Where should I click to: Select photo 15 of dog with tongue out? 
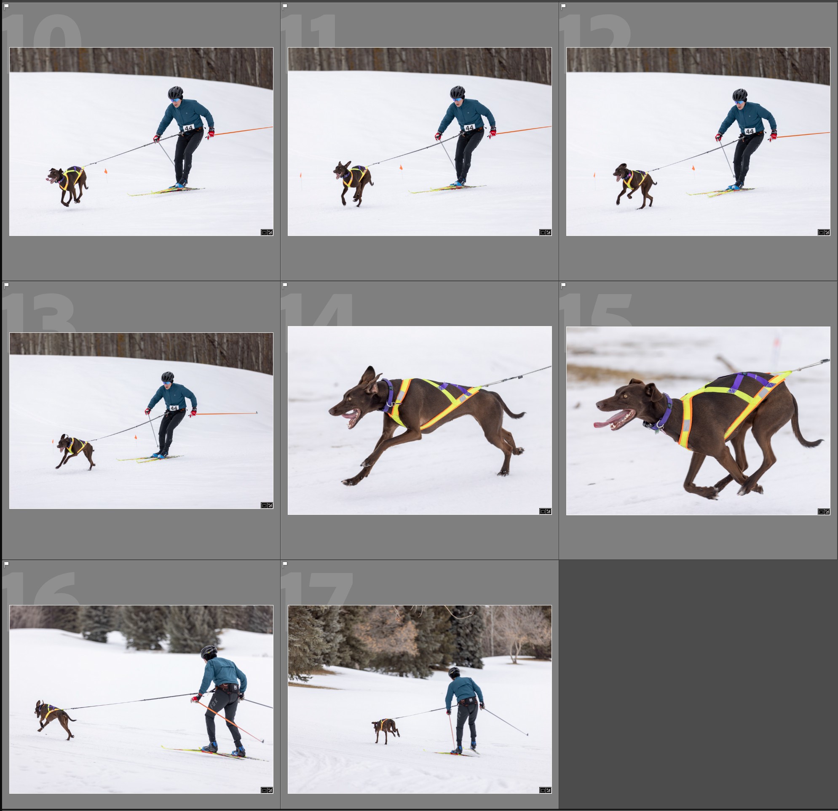pos(698,421)
